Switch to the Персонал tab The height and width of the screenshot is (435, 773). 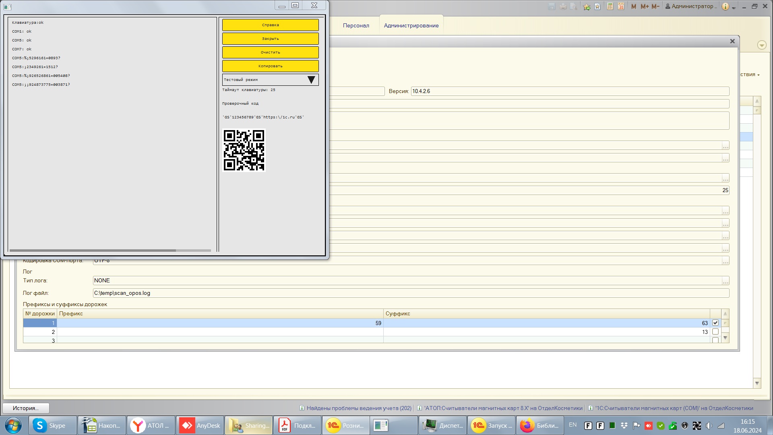(x=355, y=25)
